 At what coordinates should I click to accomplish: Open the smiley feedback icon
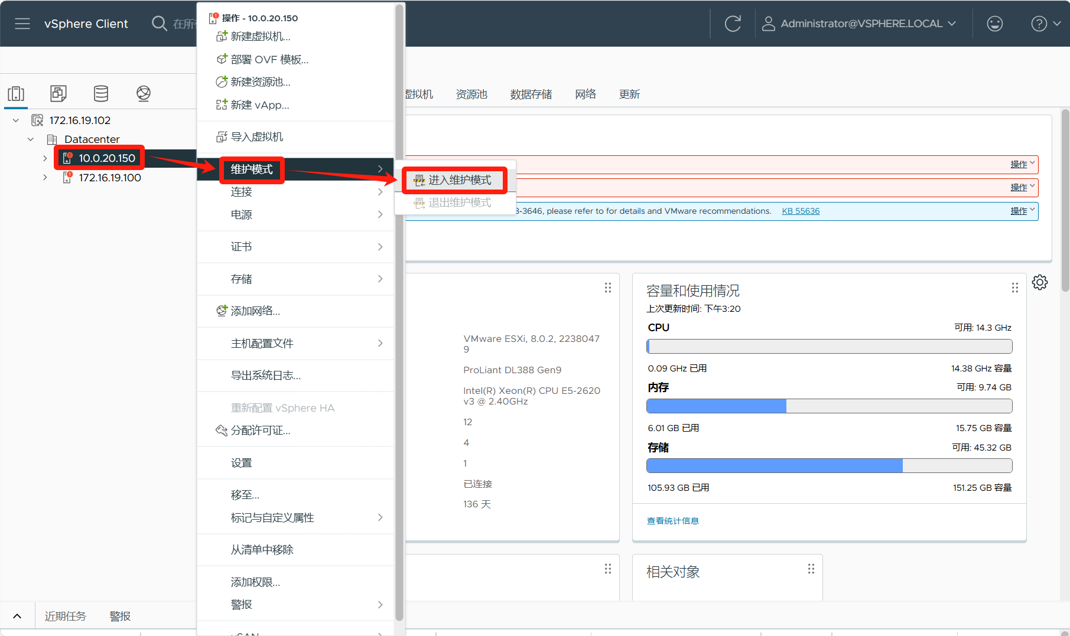pyautogui.click(x=995, y=24)
